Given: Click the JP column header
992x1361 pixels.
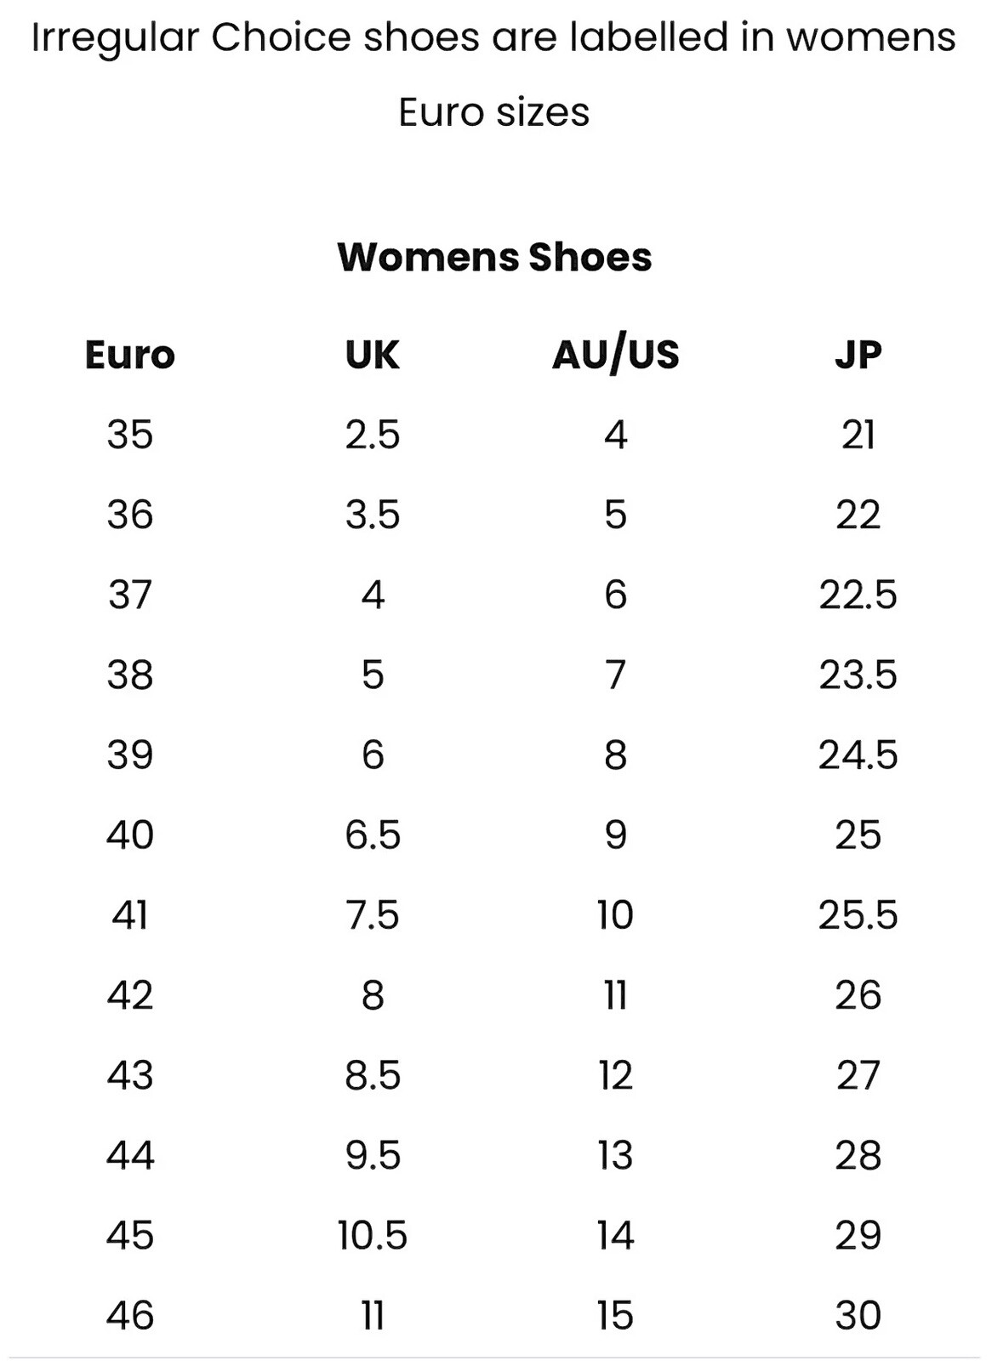Looking at the screenshot, I should (858, 355).
